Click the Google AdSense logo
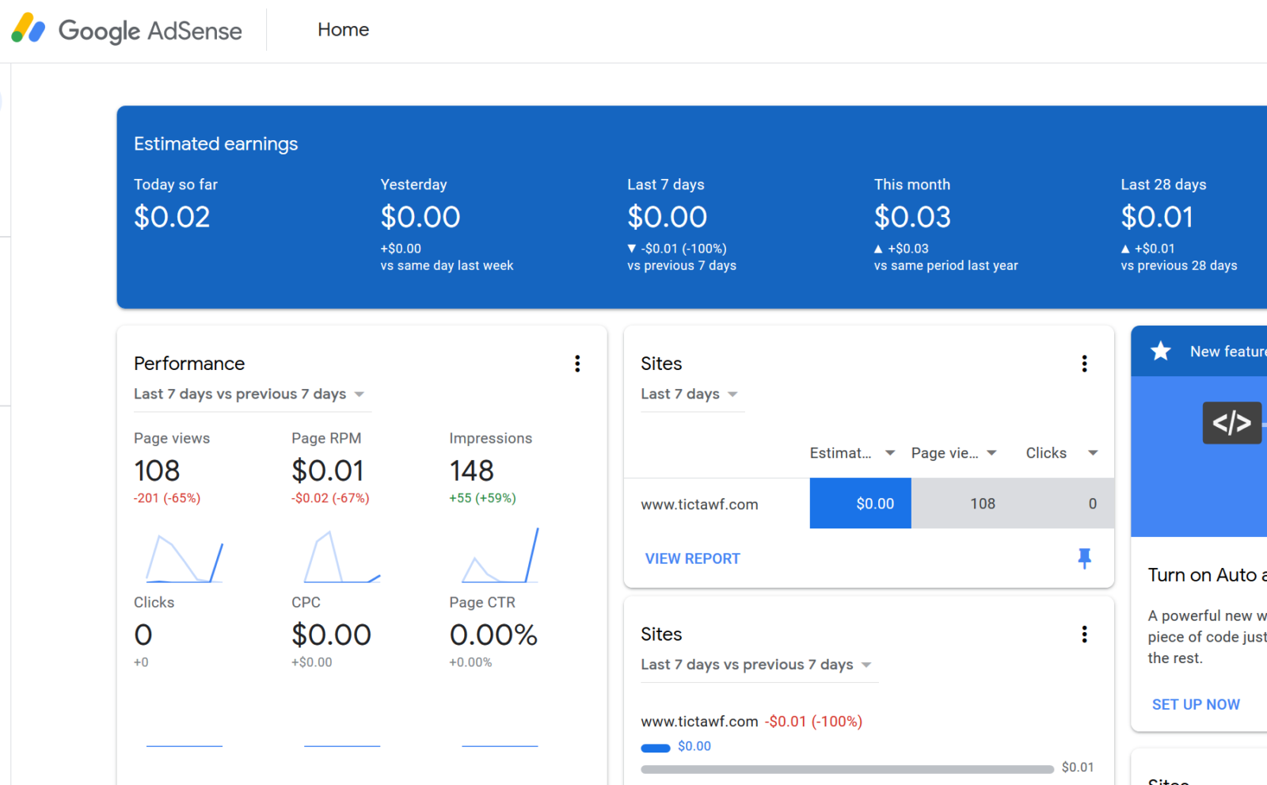This screenshot has height=785, width=1267. 127,31
